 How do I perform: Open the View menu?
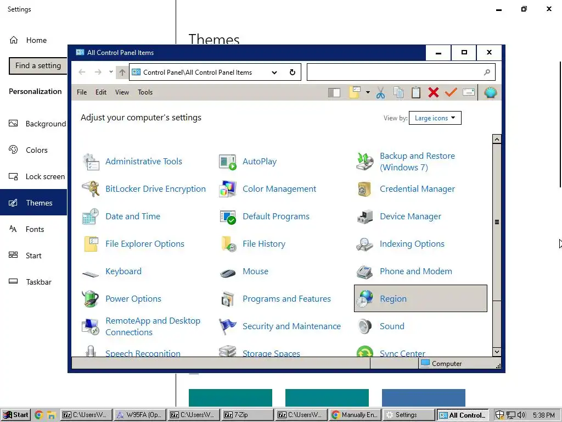pyautogui.click(x=122, y=92)
